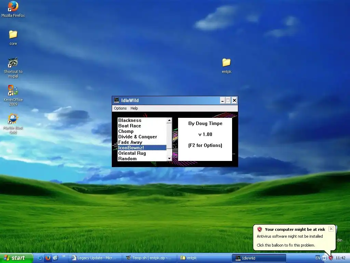Click 'Click this balloon to fix this problem'
This screenshot has width=350, height=263.
(x=286, y=245)
